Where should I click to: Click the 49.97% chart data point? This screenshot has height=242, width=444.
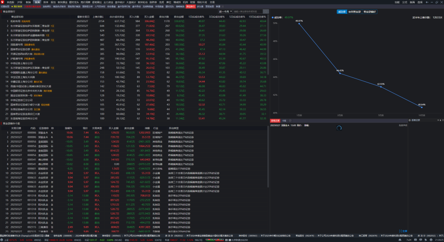pos(299,23)
